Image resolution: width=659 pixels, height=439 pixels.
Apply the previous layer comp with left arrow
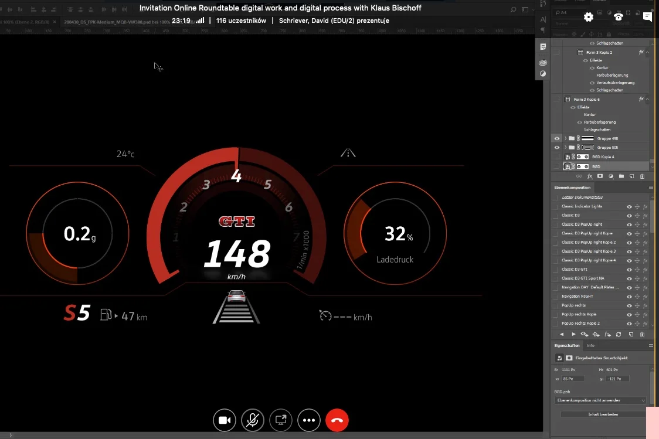[562, 335]
